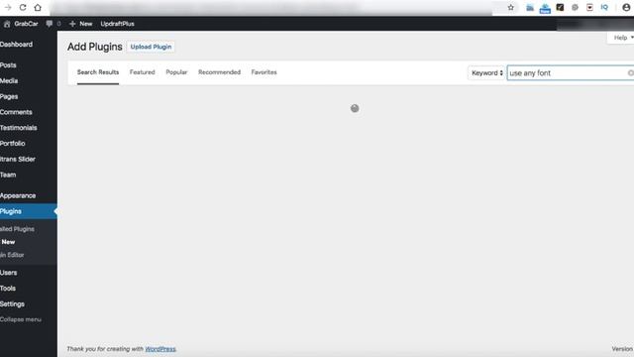Click the IQ browser extension icon

click(604, 7)
